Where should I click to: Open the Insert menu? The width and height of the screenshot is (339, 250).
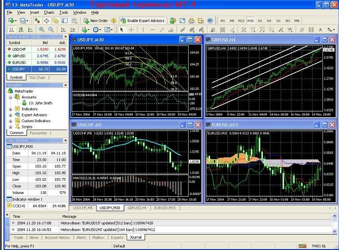(35, 12)
